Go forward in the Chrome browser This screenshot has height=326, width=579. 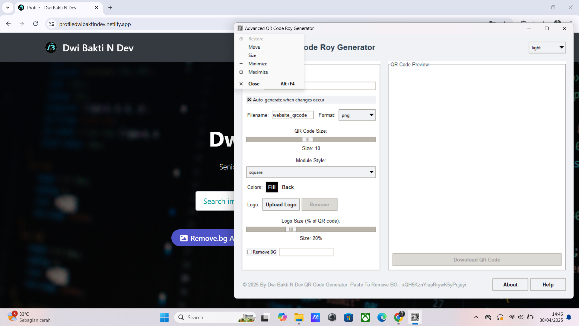coord(22,24)
